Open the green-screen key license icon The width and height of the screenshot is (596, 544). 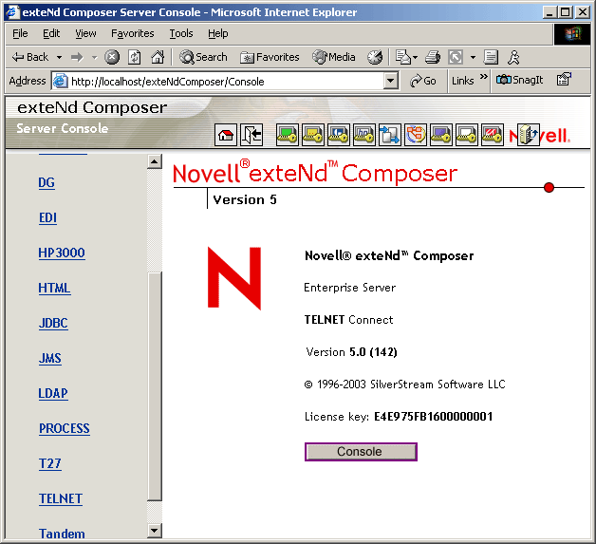click(288, 135)
